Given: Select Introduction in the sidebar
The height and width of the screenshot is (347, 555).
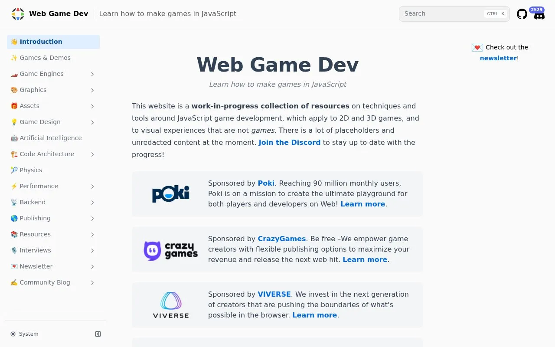Looking at the screenshot, I should [x=53, y=42].
